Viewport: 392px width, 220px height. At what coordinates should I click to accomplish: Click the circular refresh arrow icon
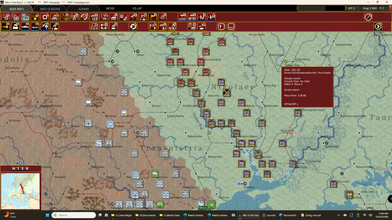pos(133,26)
